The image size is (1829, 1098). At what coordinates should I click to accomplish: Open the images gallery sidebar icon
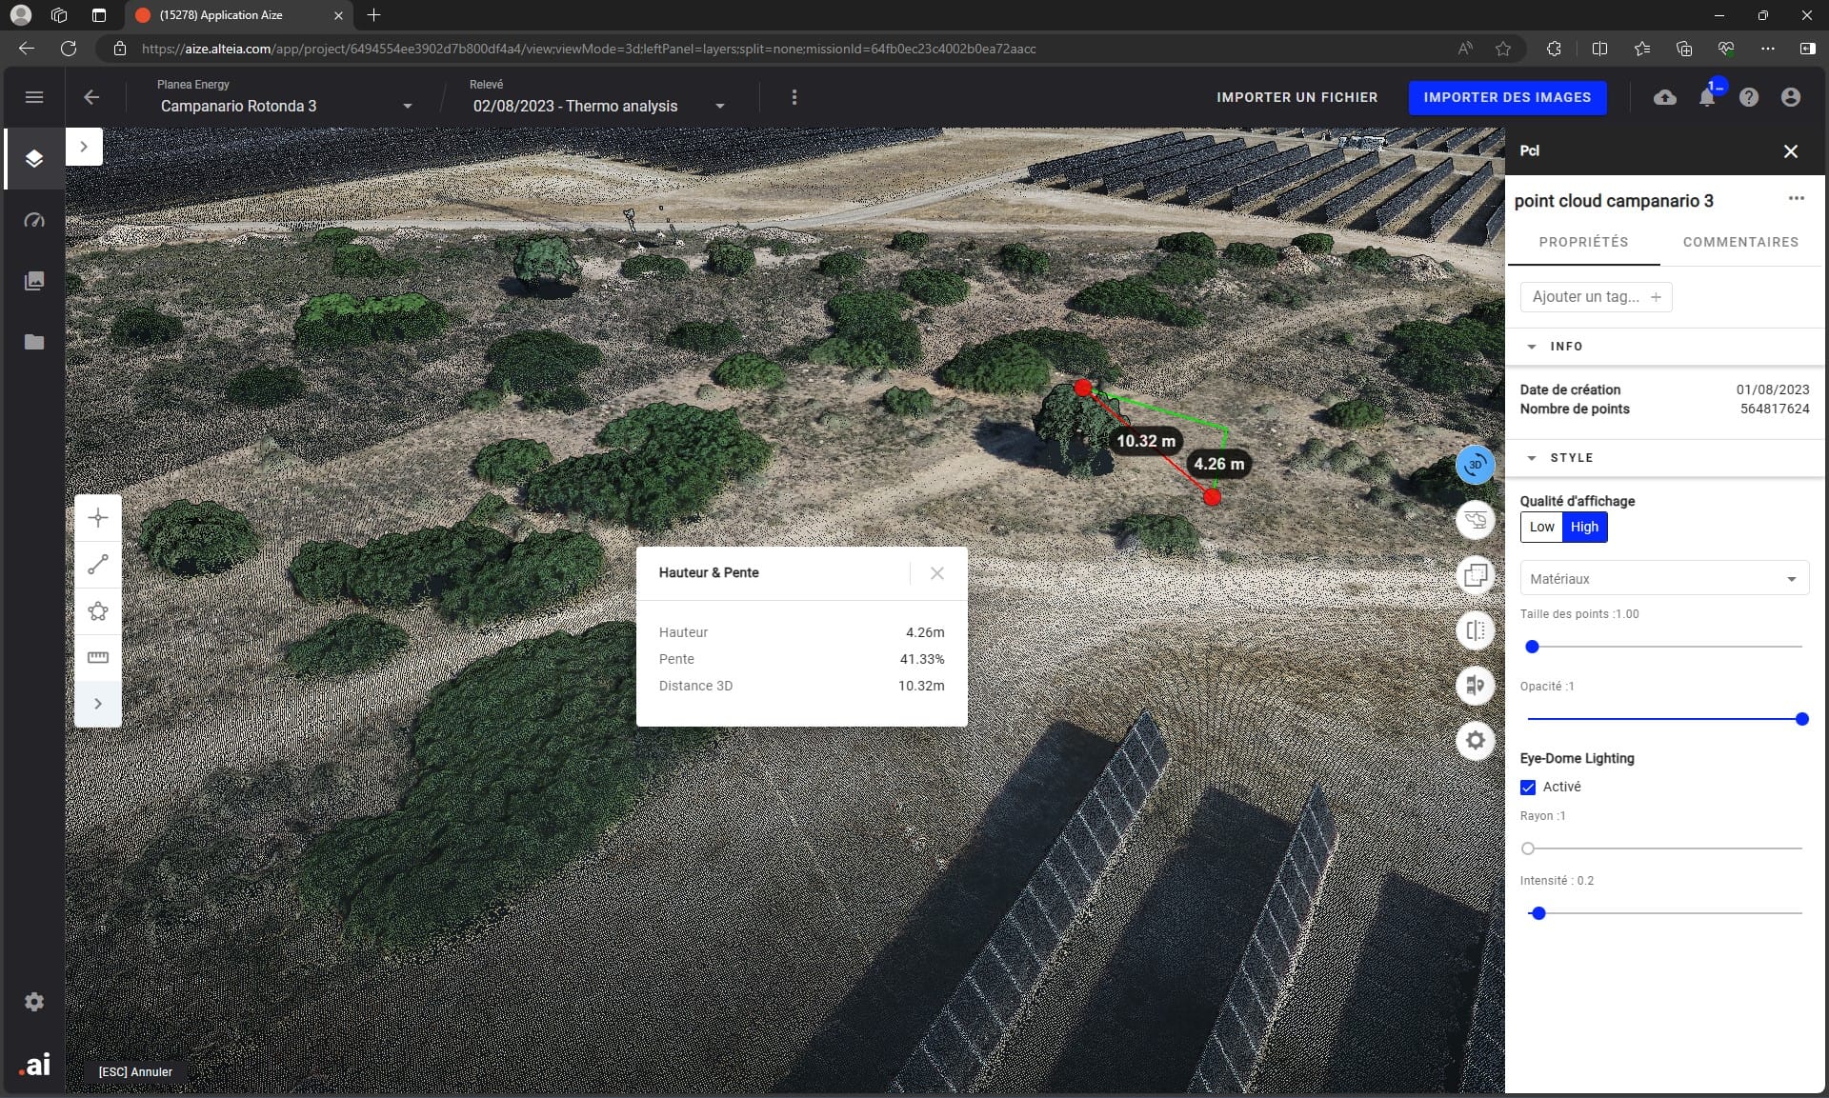coord(34,281)
